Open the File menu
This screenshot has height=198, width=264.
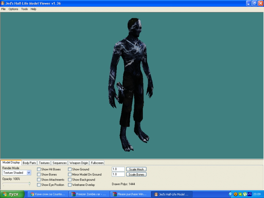click(3, 9)
